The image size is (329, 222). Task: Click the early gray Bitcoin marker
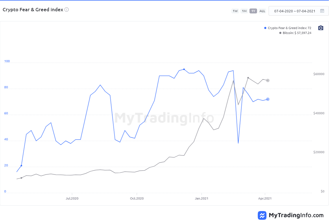click(21, 178)
